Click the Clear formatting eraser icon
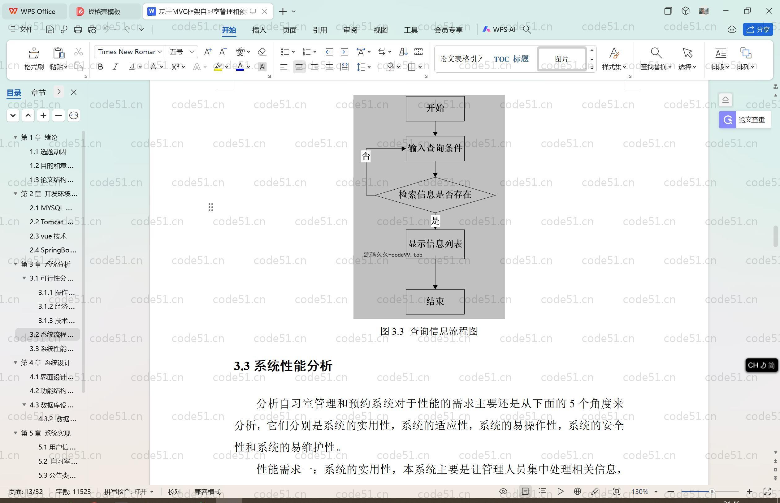 pos(262,52)
